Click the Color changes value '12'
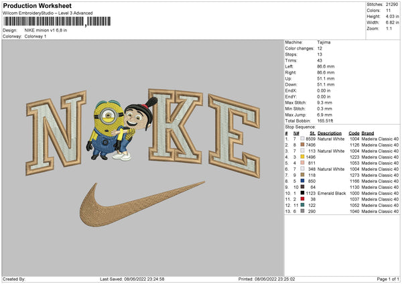The width and height of the screenshot is (402, 284). (x=320, y=48)
